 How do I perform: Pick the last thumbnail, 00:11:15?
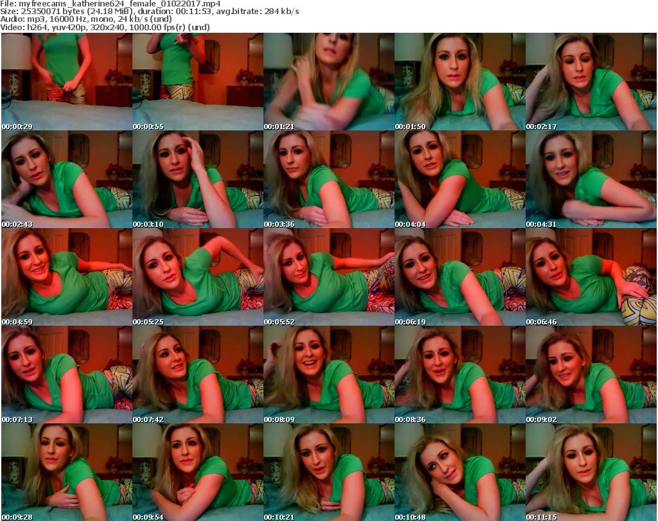591,472
